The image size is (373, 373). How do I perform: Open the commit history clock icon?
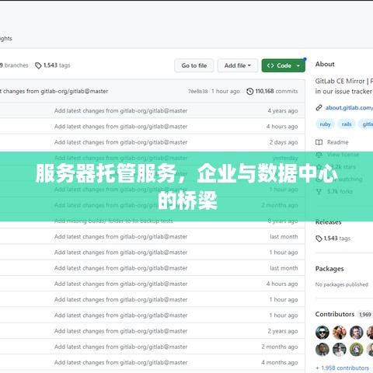pyautogui.click(x=249, y=91)
